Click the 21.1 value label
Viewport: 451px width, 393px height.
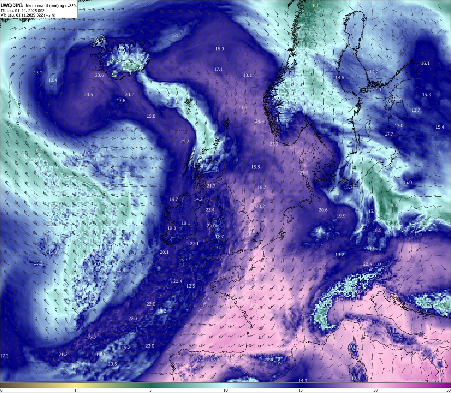(183, 260)
